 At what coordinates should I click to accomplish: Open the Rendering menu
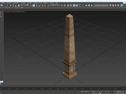[23, 3]
